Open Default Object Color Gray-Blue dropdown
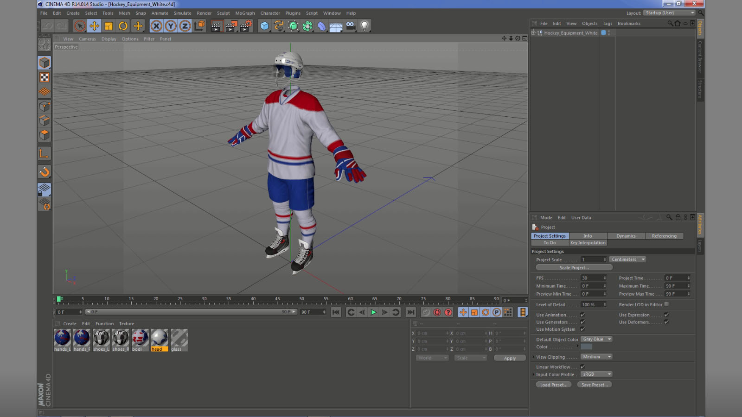742x417 pixels. tap(597, 339)
